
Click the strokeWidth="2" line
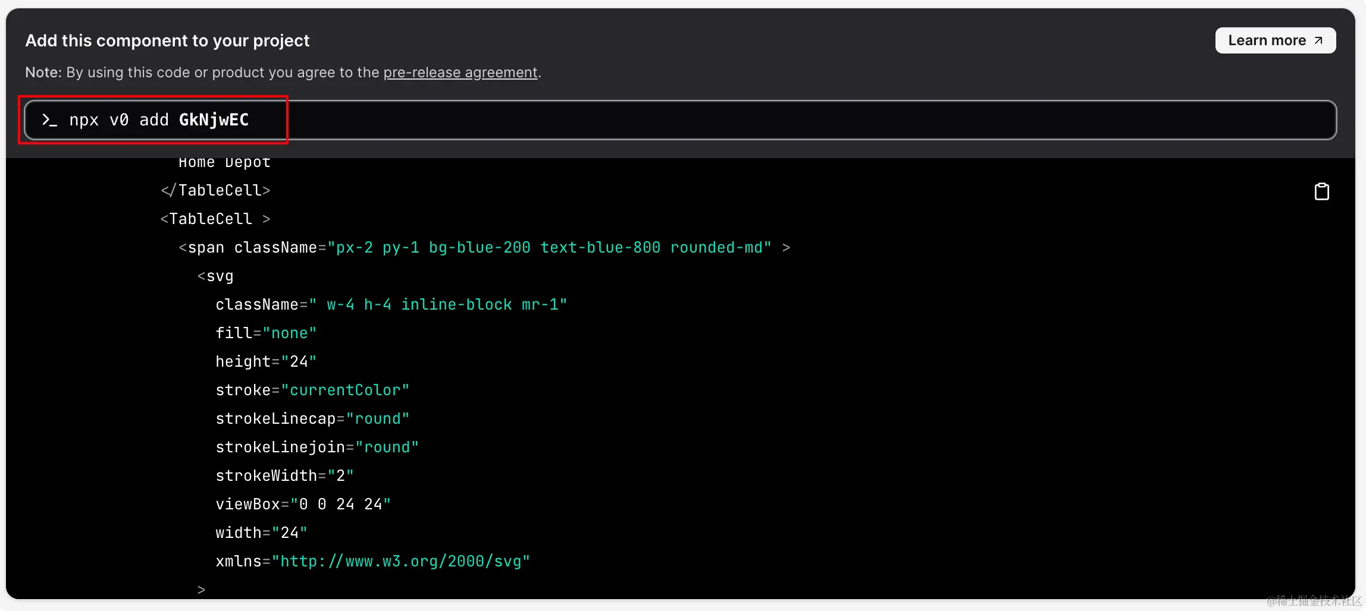click(284, 475)
